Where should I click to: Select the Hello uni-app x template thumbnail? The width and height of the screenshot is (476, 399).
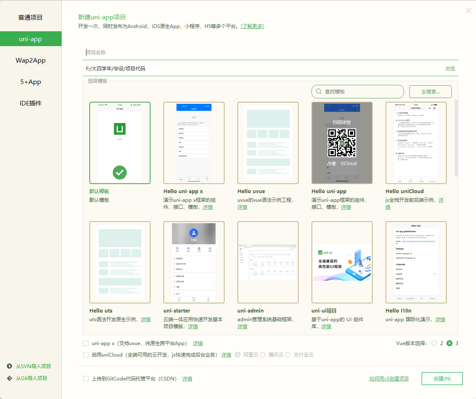click(x=194, y=143)
